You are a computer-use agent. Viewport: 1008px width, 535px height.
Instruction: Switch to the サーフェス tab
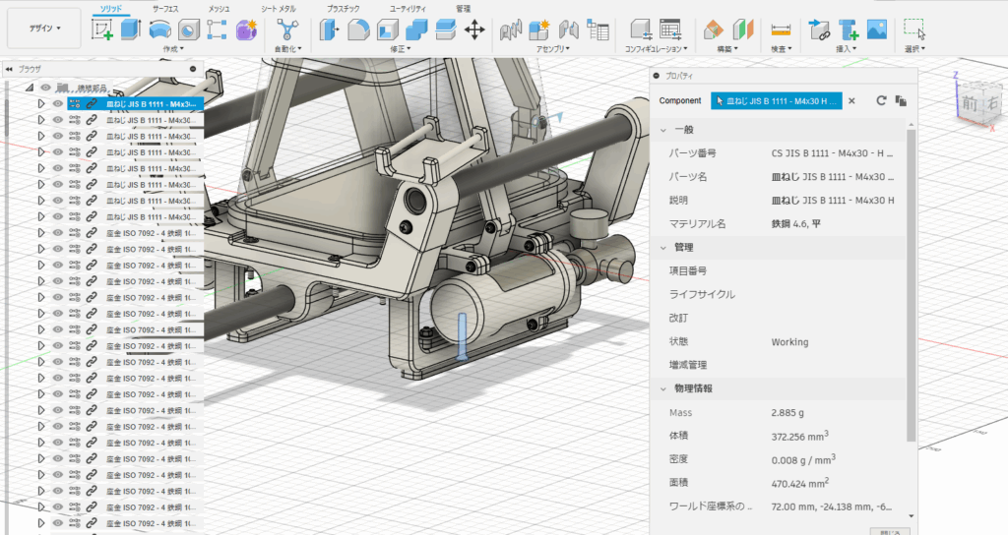165,8
